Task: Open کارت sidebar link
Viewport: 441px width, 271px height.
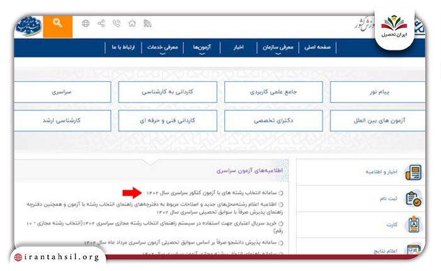Action: (x=392, y=224)
